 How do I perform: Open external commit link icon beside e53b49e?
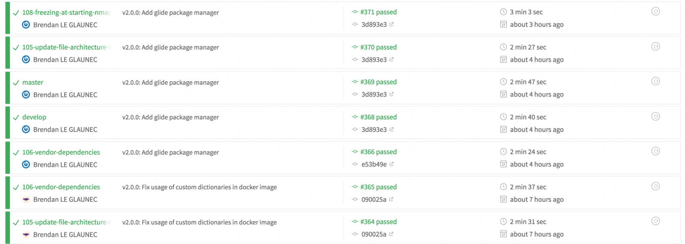click(x=392, y=164)
